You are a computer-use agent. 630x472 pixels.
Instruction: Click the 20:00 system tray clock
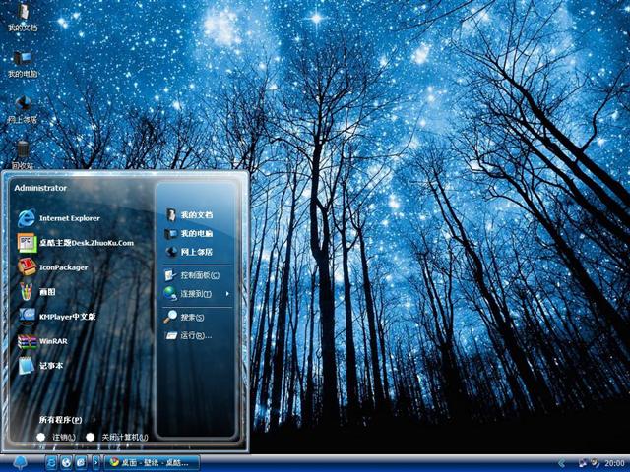click(x=613, y=462)
